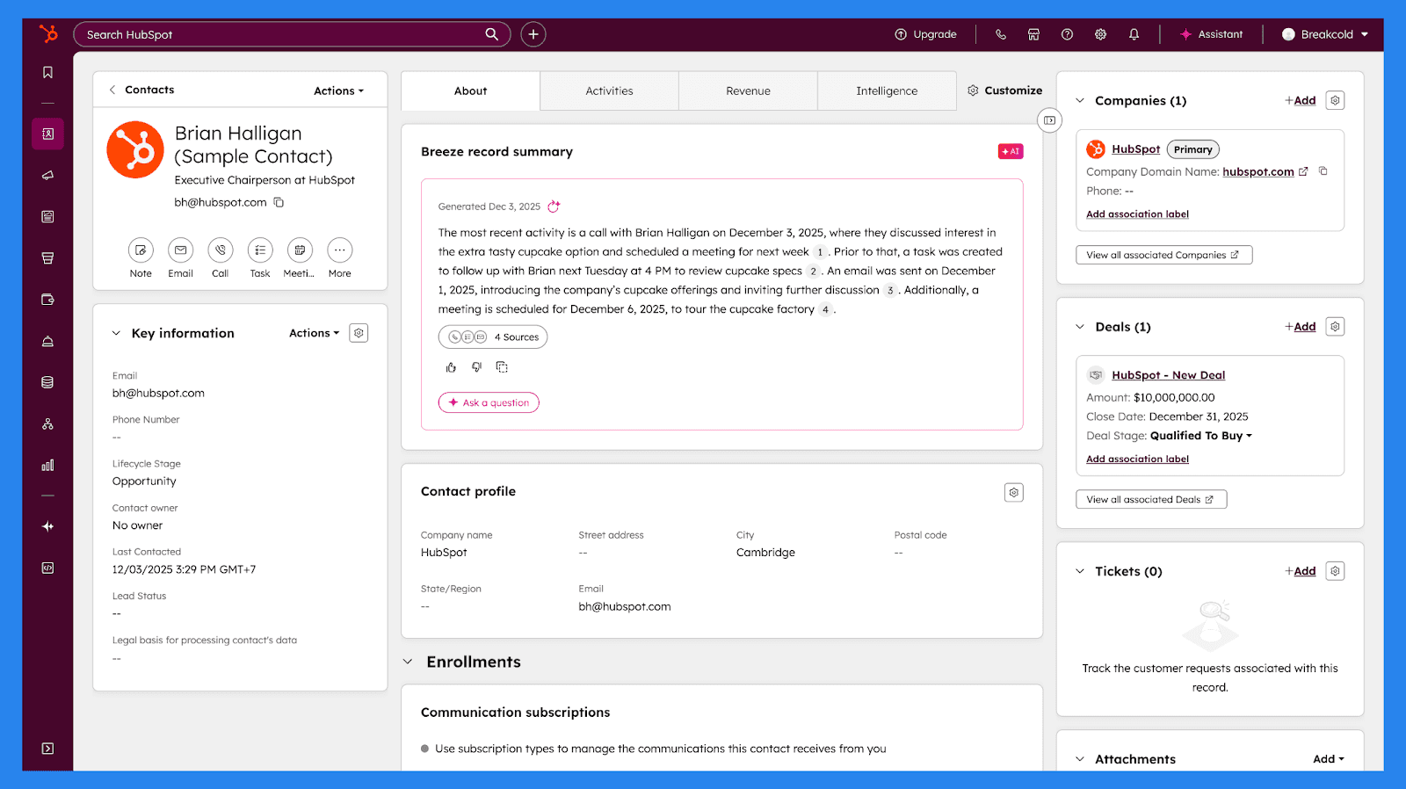Screen dimensions: 1406x789
Task: Copy bh@hubspot.com email under contact name
Action: point(279,202)
